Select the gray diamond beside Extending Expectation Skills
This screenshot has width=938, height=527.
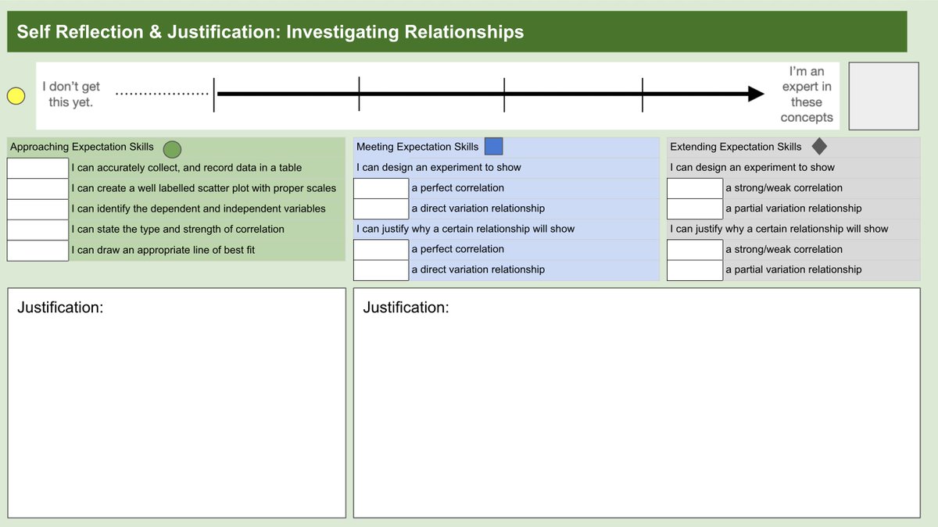(818, 145)
